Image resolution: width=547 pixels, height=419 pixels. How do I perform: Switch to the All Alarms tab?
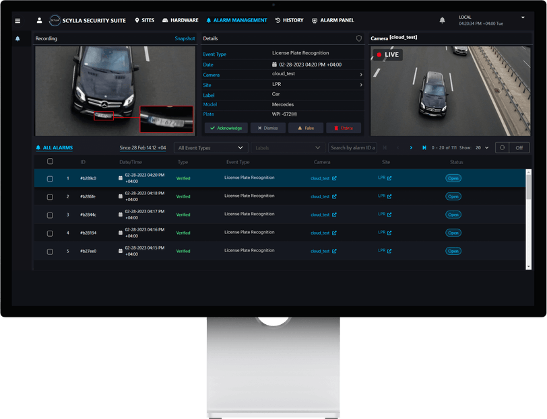pos(55,148)
